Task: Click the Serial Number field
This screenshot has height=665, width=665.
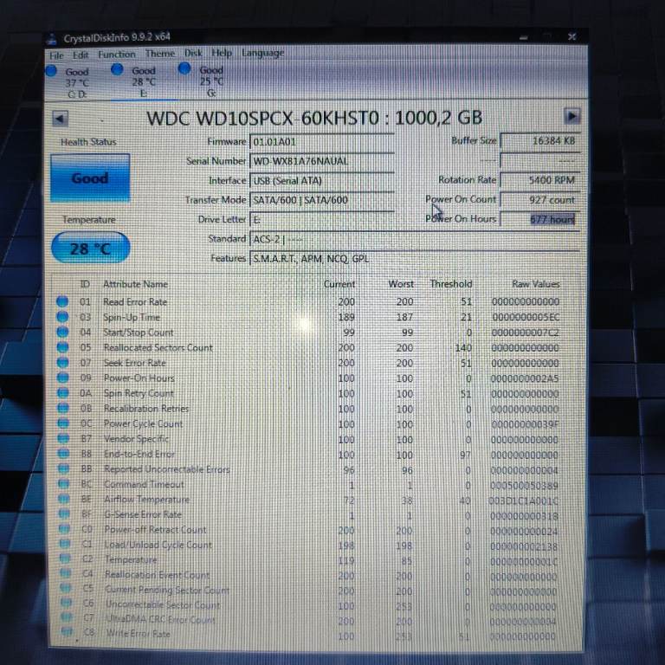Action: pos(322,161)
